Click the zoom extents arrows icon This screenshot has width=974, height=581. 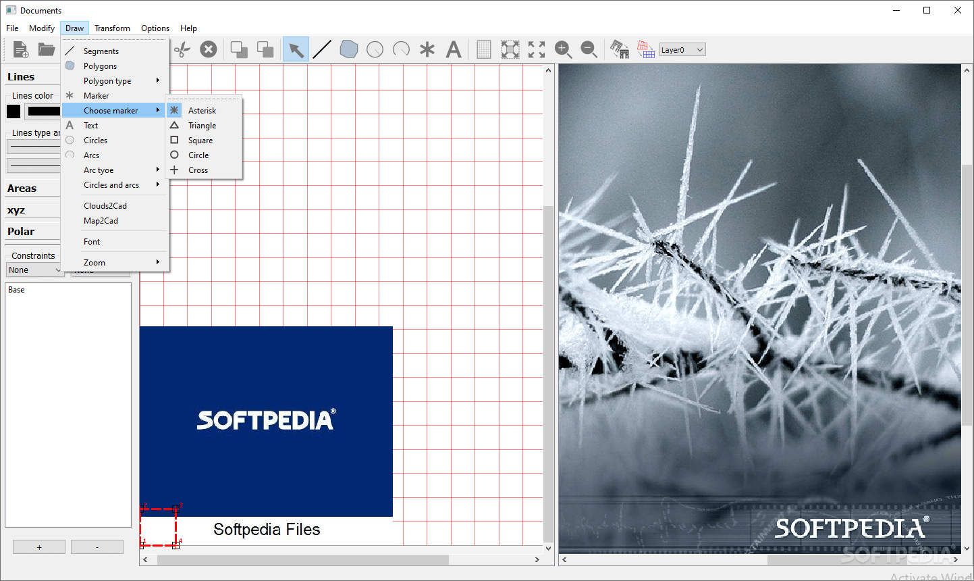click(x=537, y=49)
